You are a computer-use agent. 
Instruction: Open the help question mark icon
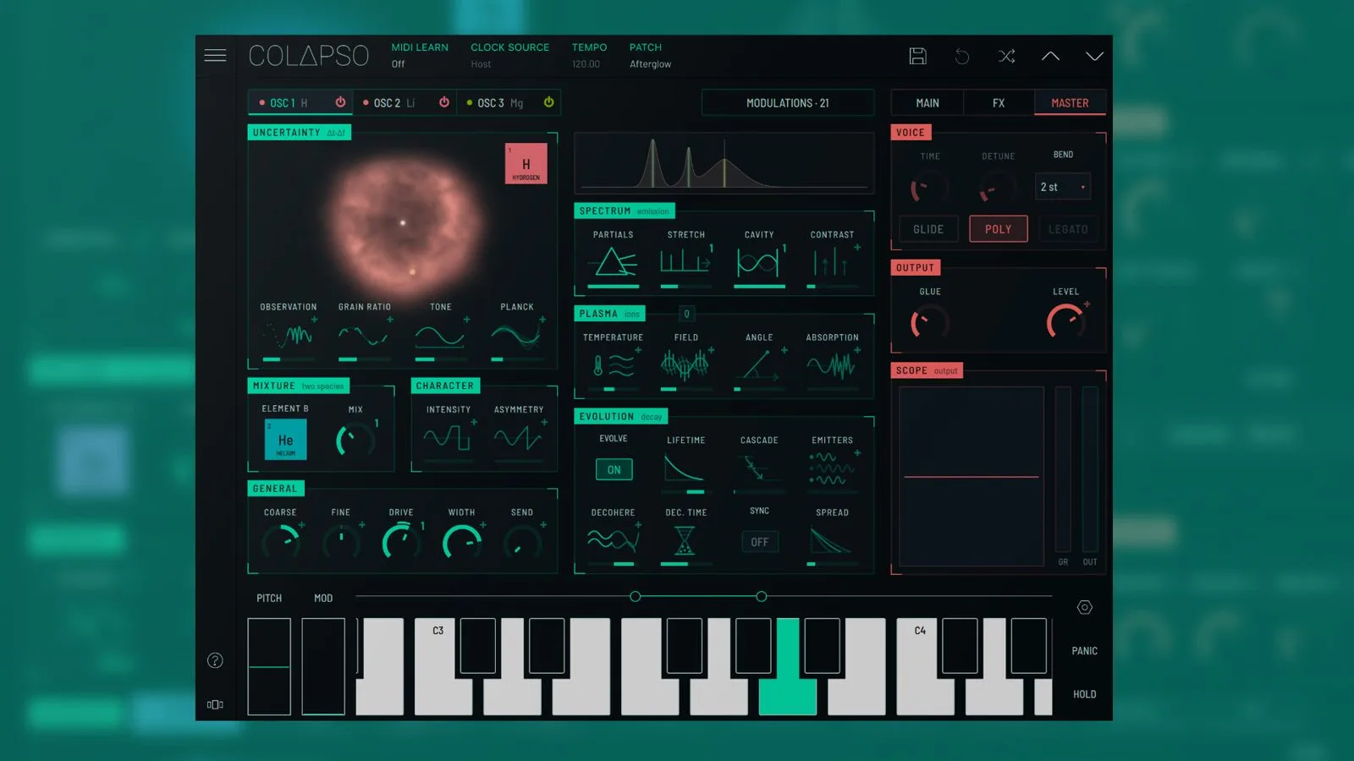[215, 660]
